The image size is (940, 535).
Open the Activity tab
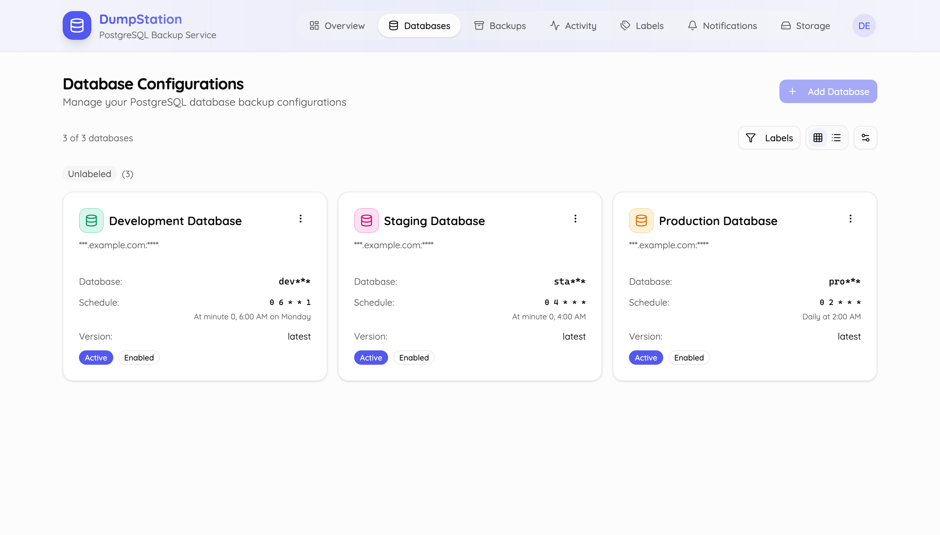pyautogui.click(x=573, y=26)
